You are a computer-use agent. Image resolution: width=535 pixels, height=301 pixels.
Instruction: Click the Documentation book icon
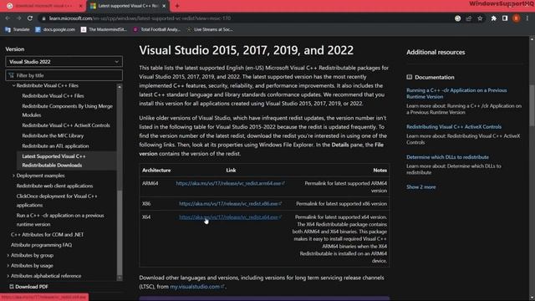pyautogui.click(x=409, y=77)
